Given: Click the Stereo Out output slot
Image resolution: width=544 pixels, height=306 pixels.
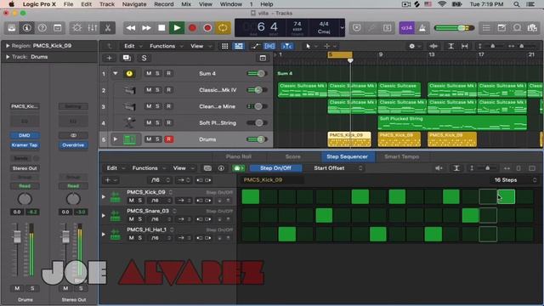Looking at the screenshot, I should coord(25,168).
